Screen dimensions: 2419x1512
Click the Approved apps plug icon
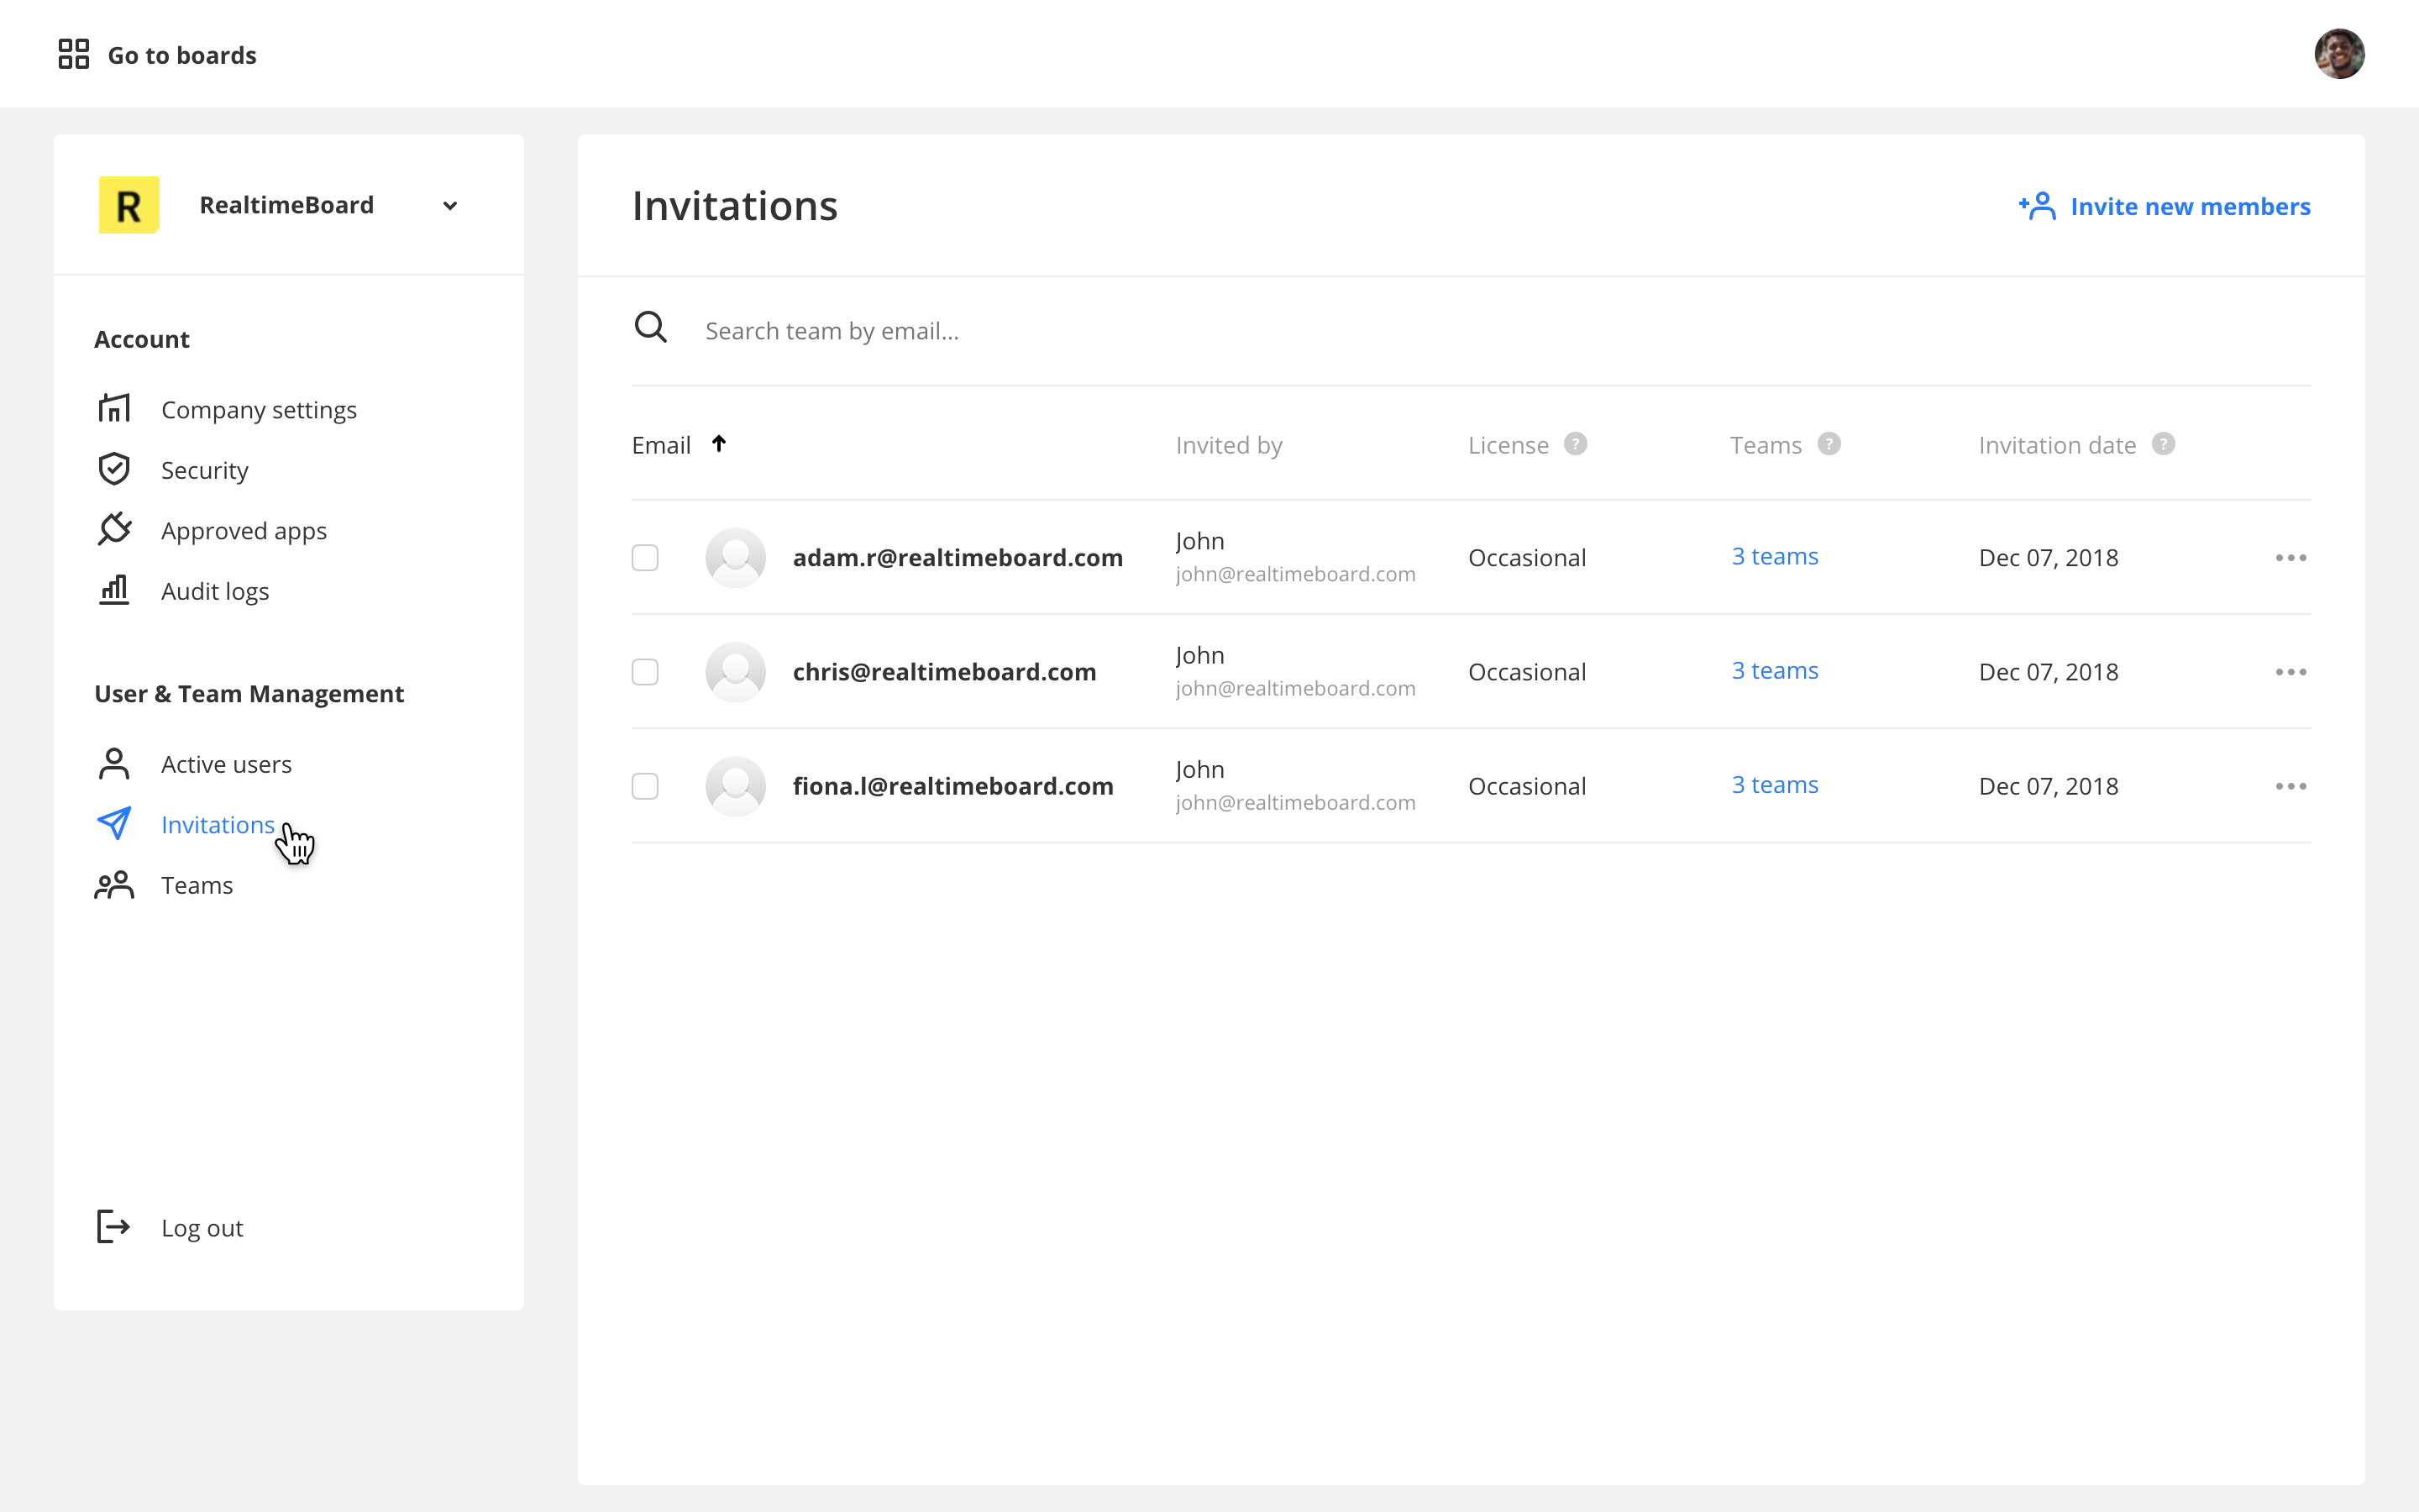click(x=114, y=529)
